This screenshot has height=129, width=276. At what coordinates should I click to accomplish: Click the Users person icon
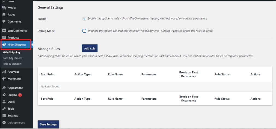click(4, 102)
